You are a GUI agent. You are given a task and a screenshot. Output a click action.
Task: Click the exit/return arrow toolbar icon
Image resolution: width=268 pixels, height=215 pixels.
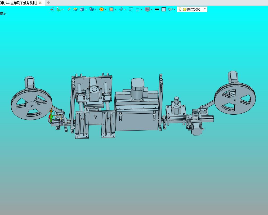52,10
